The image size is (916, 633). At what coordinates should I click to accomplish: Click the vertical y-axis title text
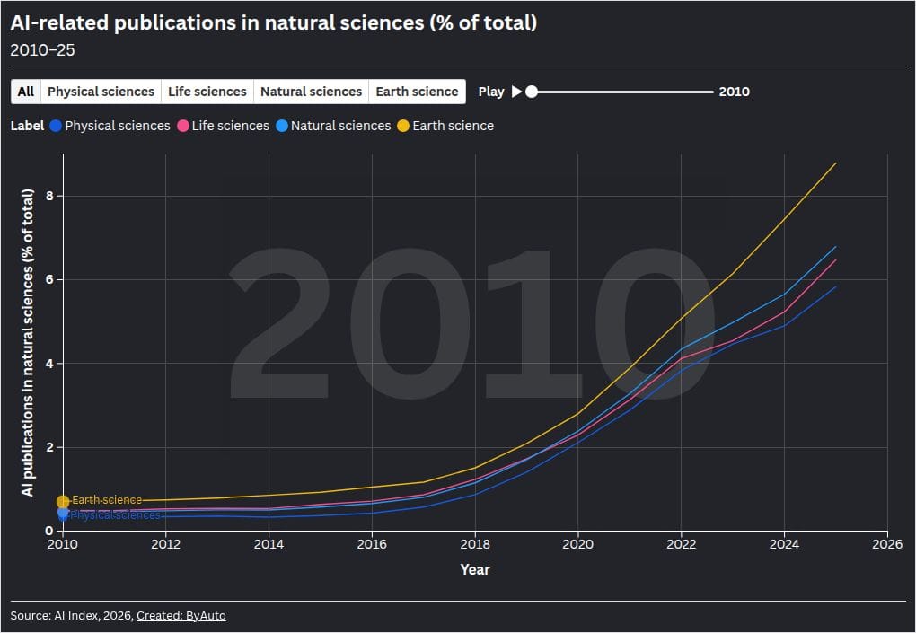28,343
